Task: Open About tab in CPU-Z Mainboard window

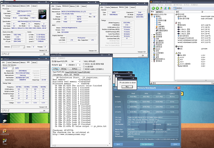Action: tap(84, 6)
